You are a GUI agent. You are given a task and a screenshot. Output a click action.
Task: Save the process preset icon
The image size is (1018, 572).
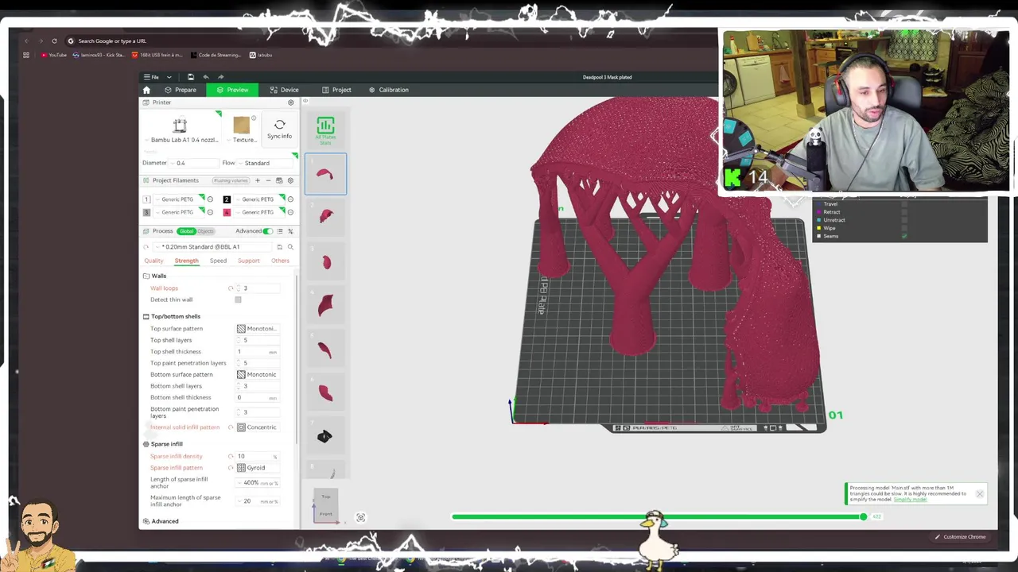point(279,247)
